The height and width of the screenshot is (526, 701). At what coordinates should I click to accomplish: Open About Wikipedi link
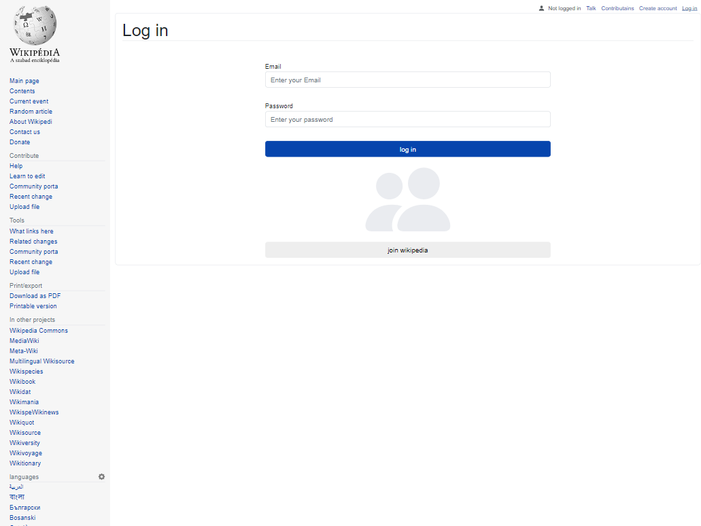pyautogui.click(x=31, y=122)
